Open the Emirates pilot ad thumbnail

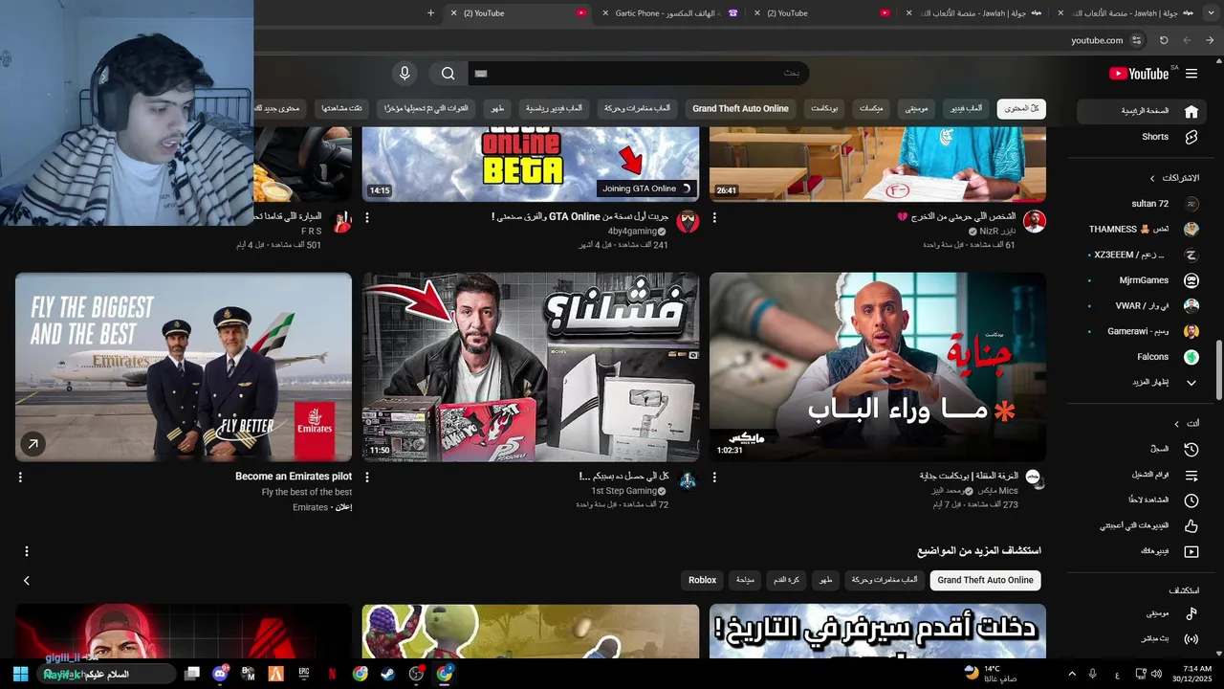[184, 367]
